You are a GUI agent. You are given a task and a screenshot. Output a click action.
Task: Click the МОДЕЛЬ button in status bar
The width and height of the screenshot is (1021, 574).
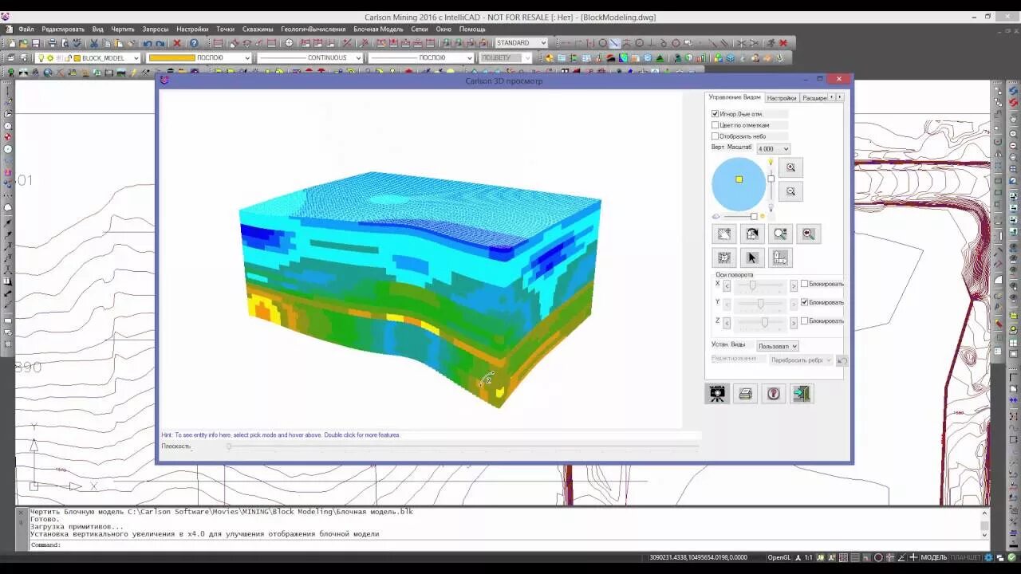[933, 557]
